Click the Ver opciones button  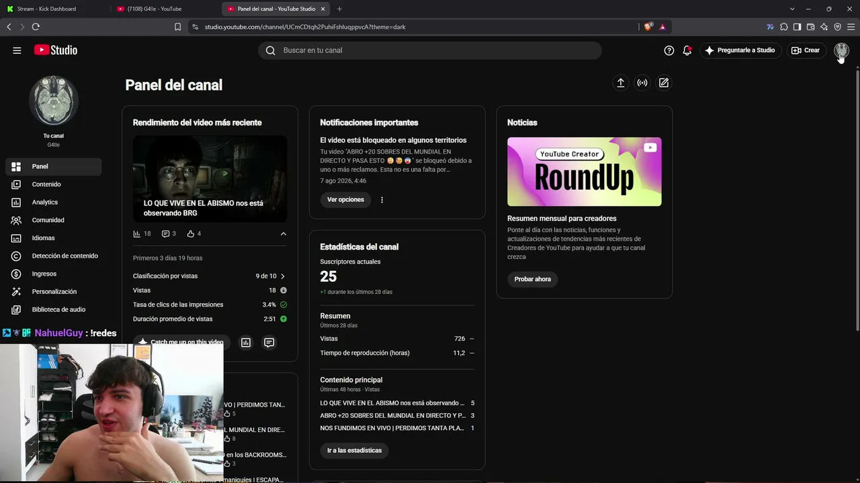[345, 200]
